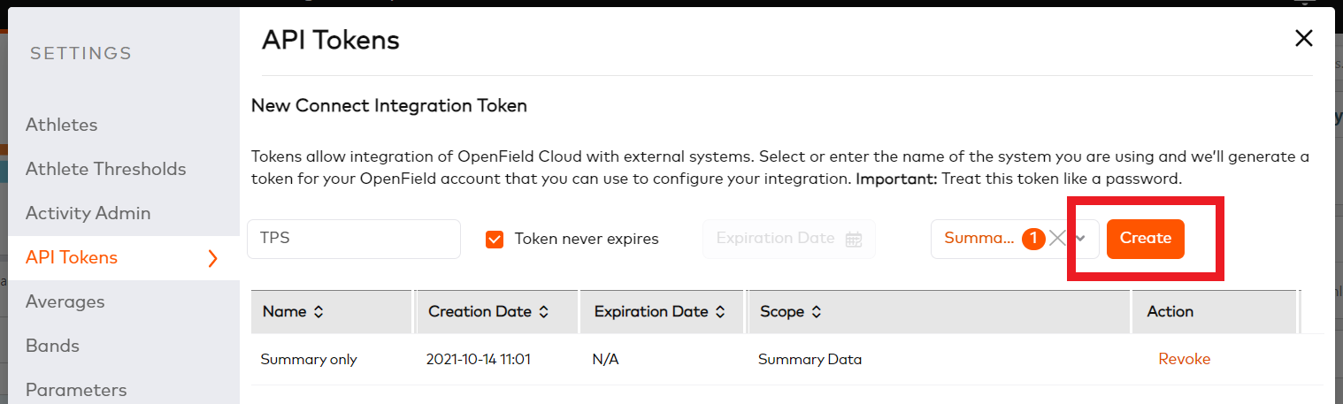This screenshot has width=1343, height=404.
Task: Open the Bands settings section
Action: 52,346
